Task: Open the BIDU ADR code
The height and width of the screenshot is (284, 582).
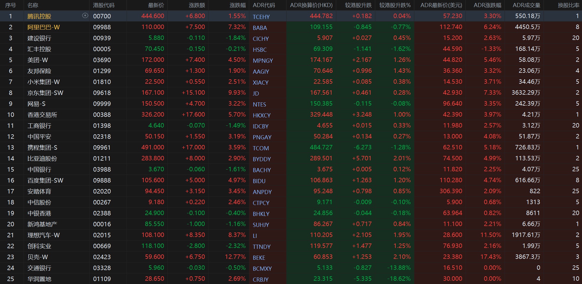Action: point(259,181)
